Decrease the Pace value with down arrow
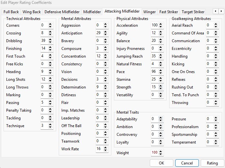 (161, 73)
